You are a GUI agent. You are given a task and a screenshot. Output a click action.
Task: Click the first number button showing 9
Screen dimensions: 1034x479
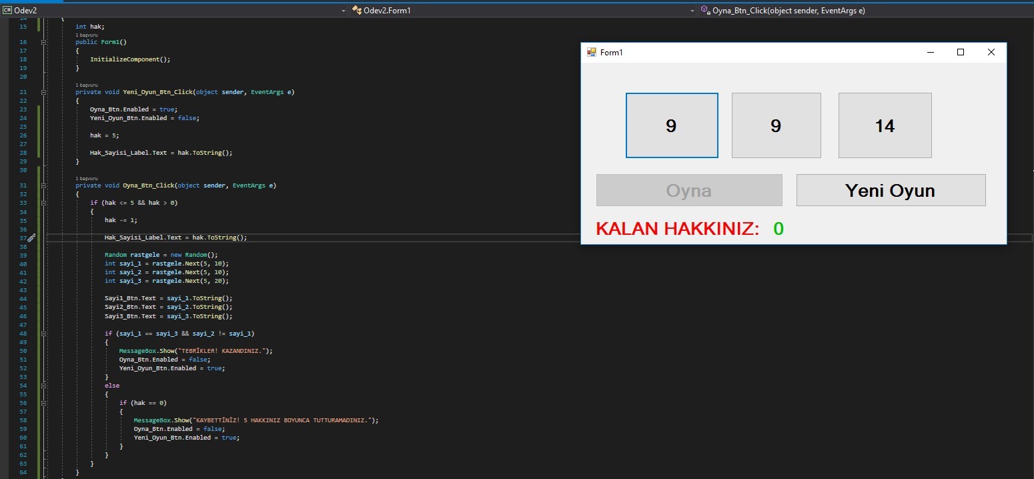pos(672,125)
